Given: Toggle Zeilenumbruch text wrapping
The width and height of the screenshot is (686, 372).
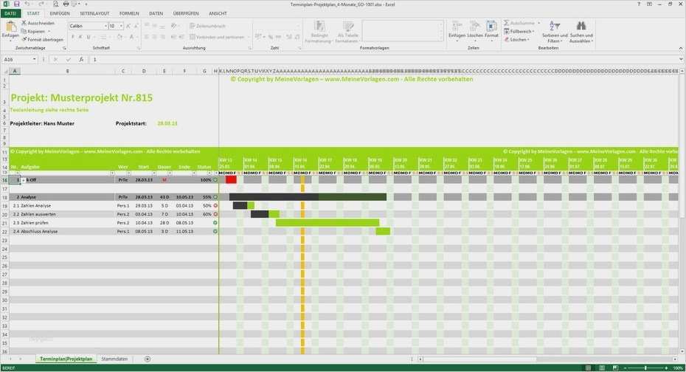Looking at the screenshot, I should pos(208,26).
